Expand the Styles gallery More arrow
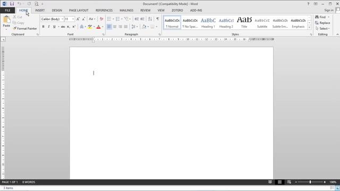The width and height of the screenshot is (340, 191). point(309,28)
